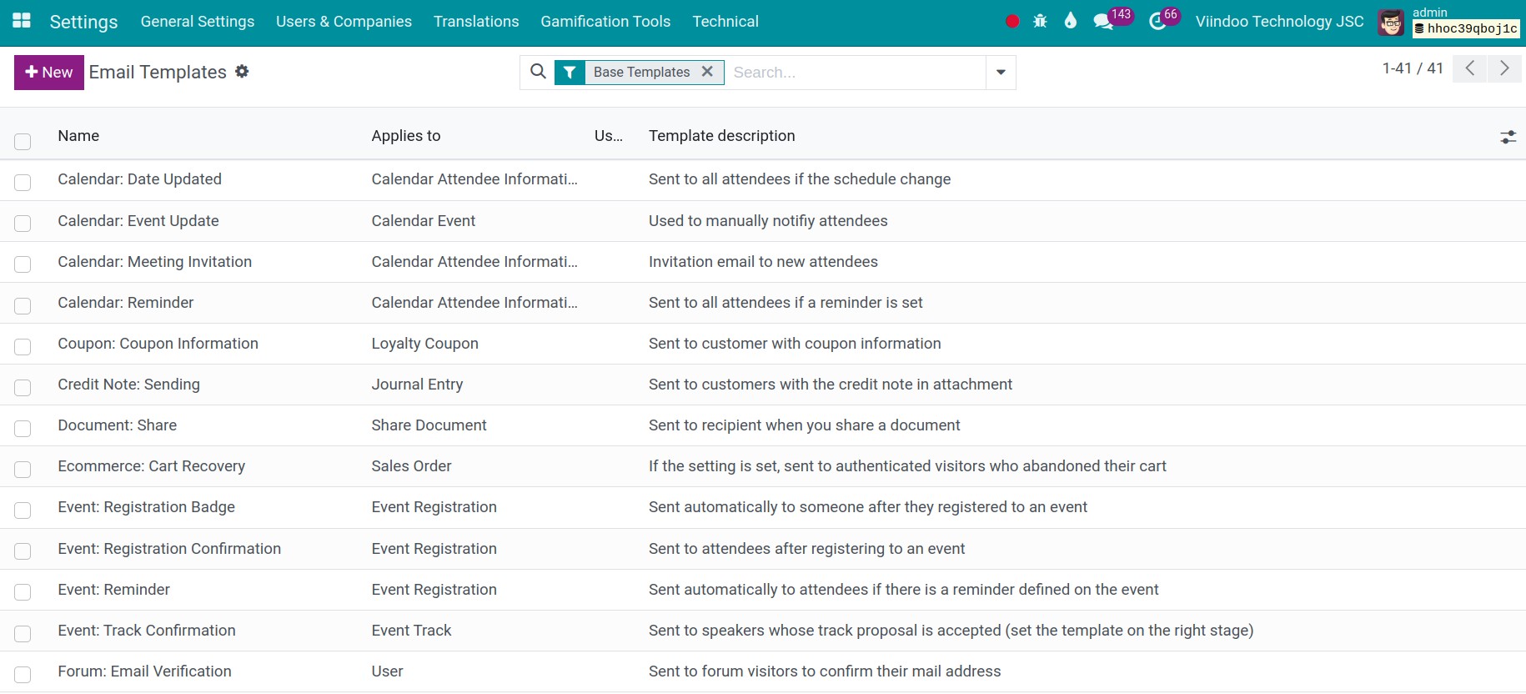Open the General Settings menu
The height and width of the screenshot is (694, 1526).
click(198, 22)
